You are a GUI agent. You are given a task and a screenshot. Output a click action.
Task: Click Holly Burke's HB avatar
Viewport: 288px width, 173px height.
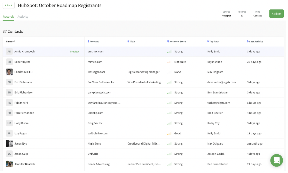9,123
